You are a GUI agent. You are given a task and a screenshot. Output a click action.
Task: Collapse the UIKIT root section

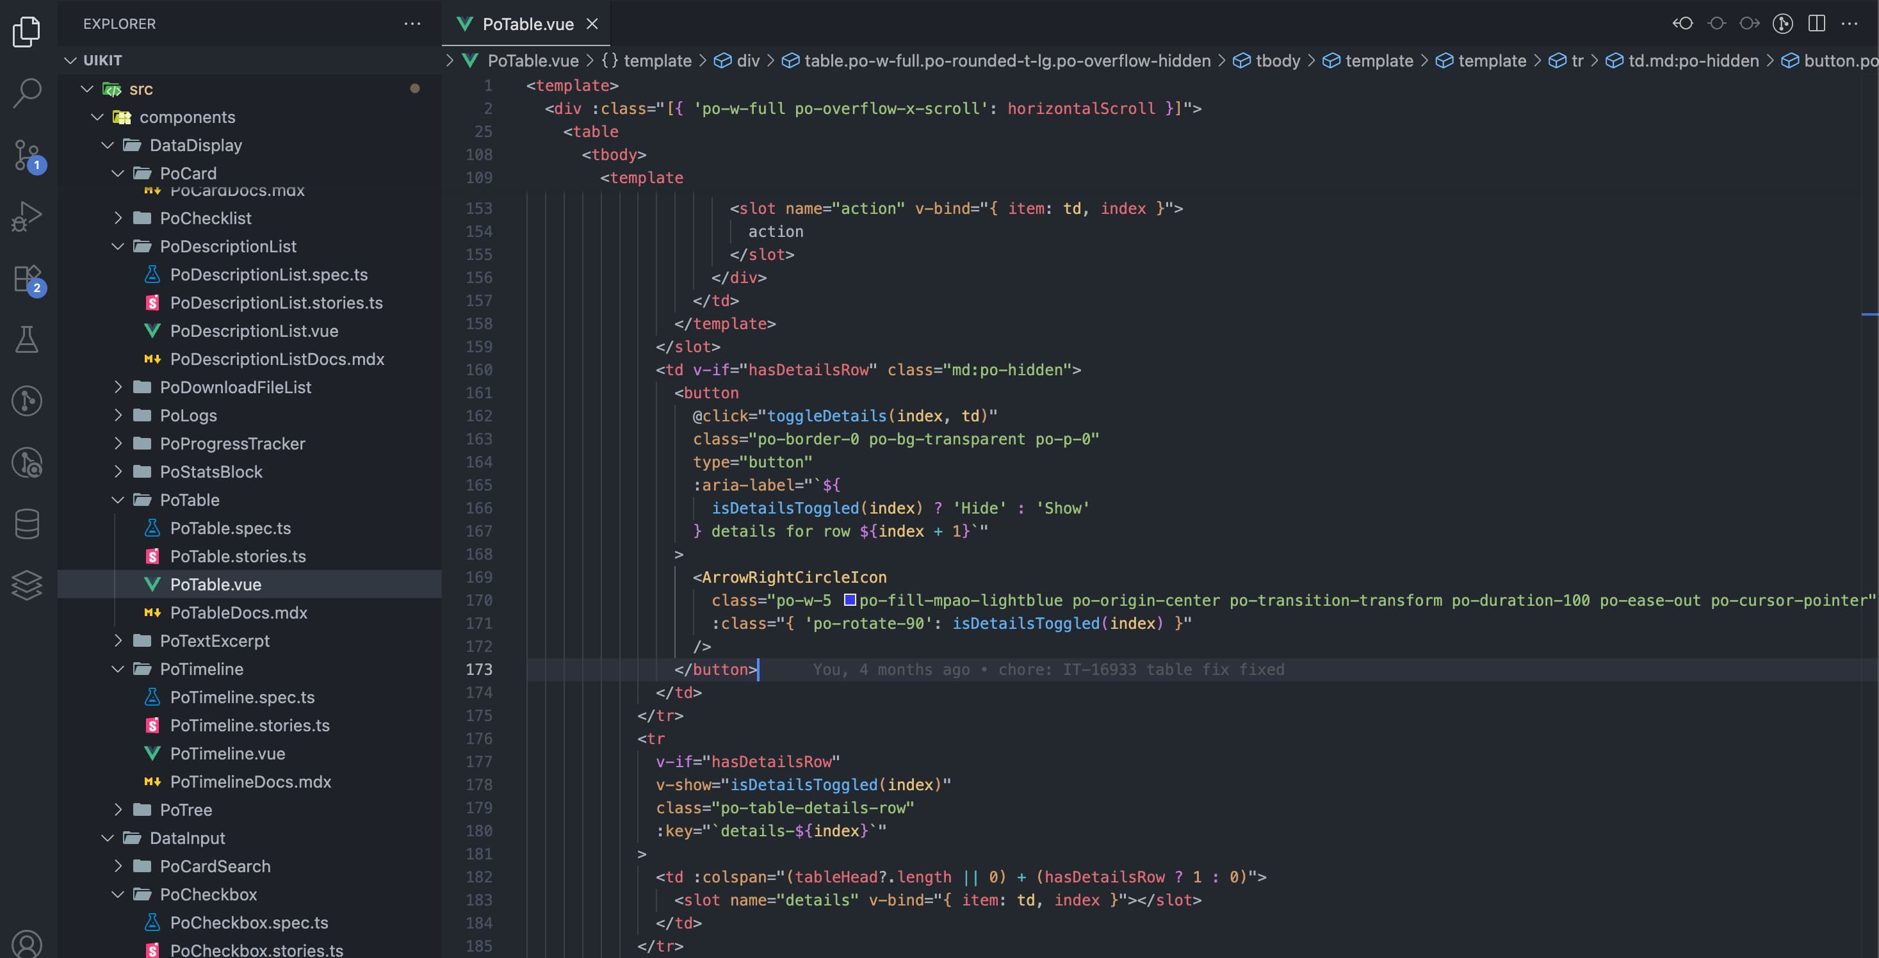(70, 60)
